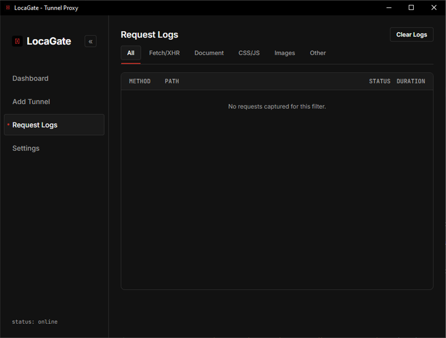This screenshot has width=446, height=338.
Task: Click the PATH column header
Action: coord(172,82)
